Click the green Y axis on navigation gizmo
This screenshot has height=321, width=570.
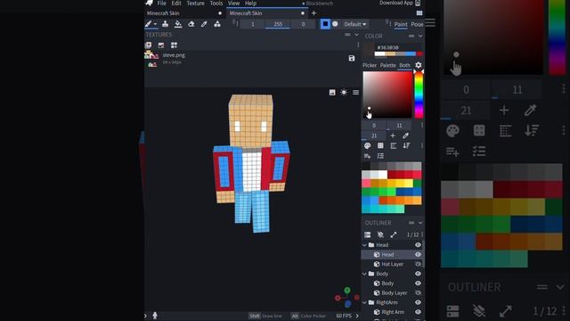point(347,290)
